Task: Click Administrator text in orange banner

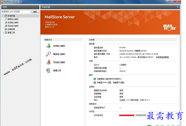Action: click(50, 22)
